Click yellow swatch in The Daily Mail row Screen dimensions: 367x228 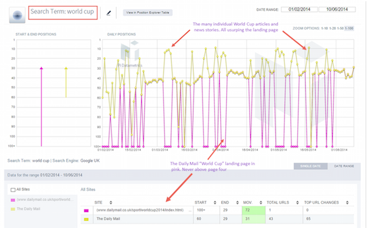tap(86, 219)
